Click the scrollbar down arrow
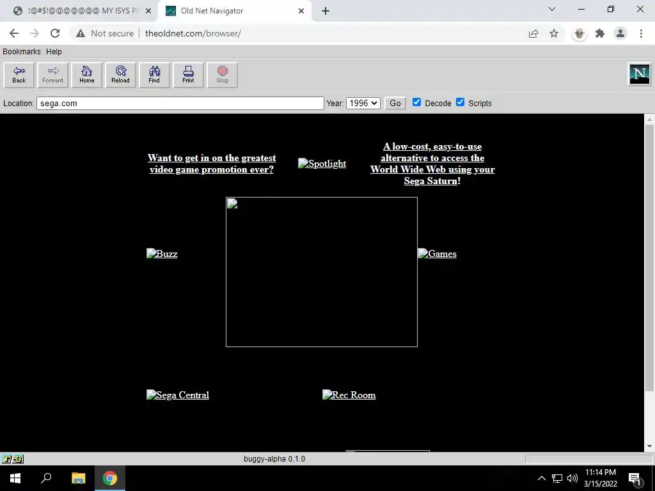The image size is (655, 491). coord(649,446)
